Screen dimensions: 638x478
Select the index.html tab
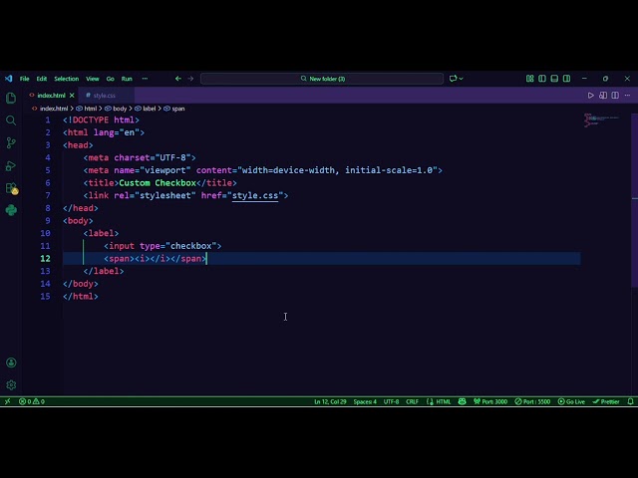(x=51, y=96)
